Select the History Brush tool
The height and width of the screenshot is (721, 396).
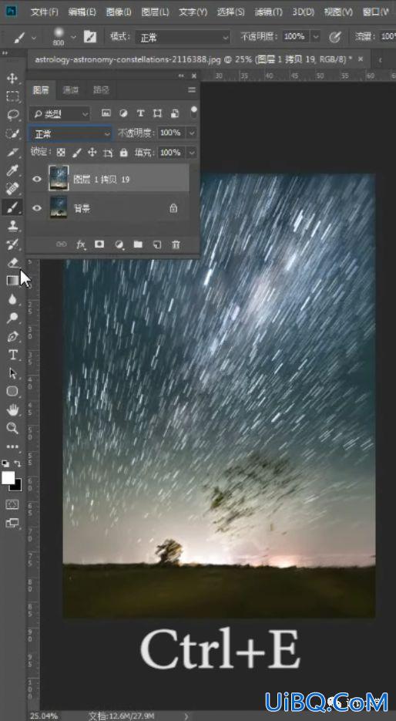click(12, 244)
